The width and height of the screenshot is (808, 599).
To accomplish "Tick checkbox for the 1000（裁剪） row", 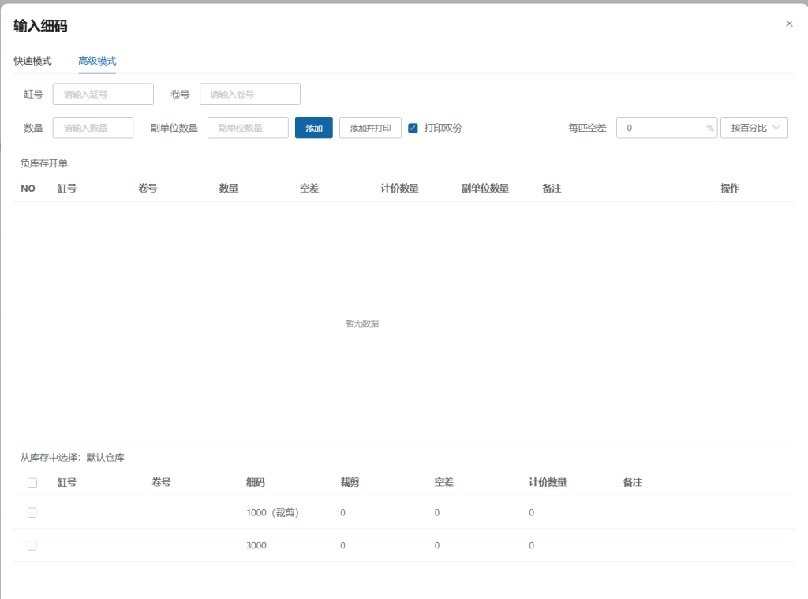I will (32, 512).
